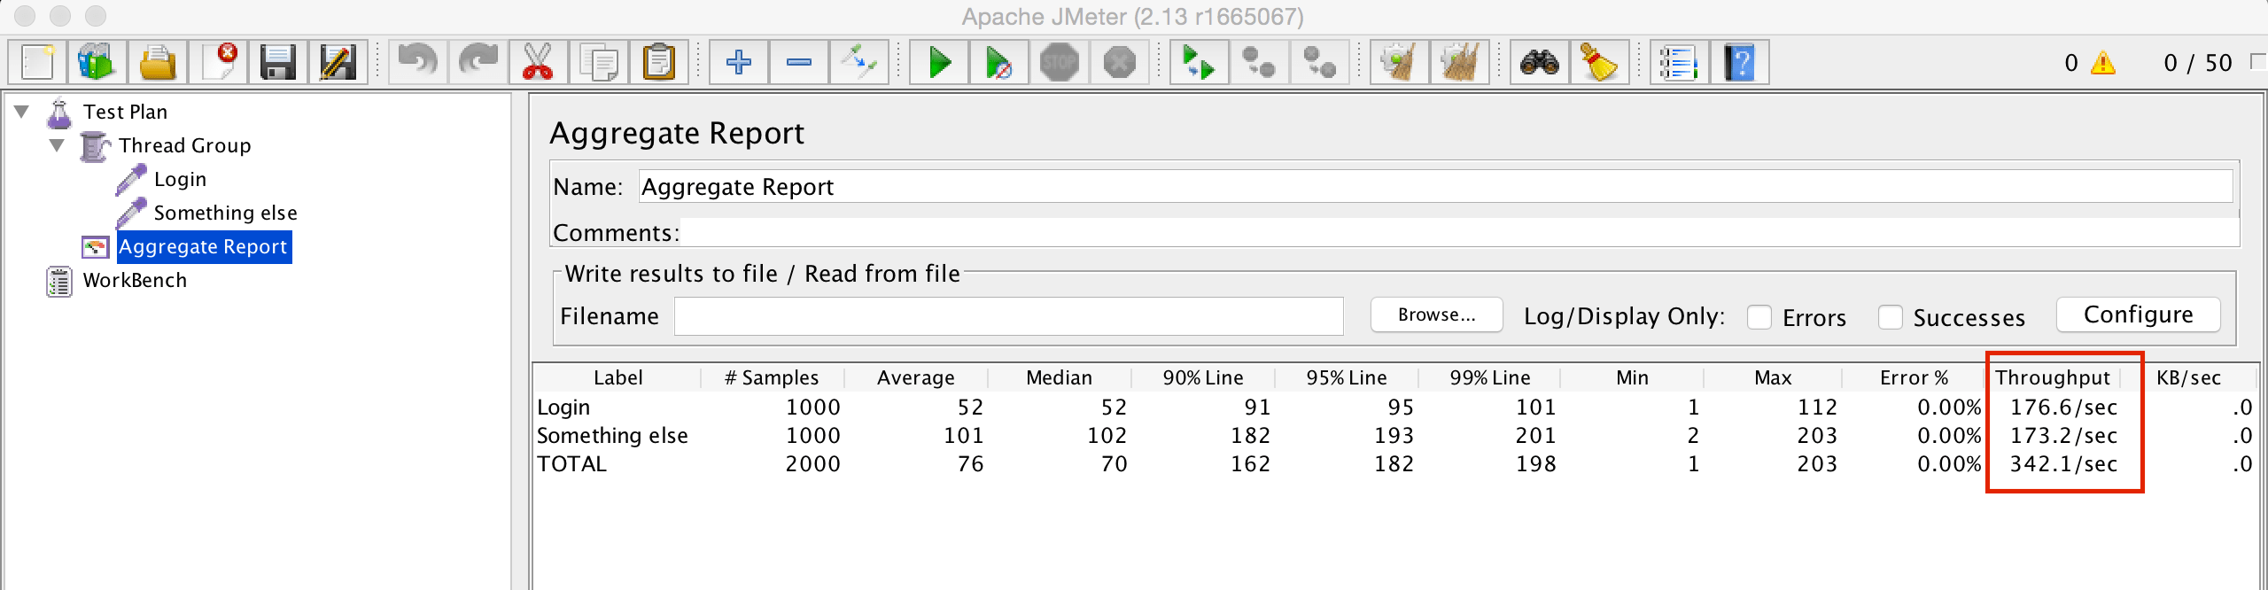Collapse the Thread Group tree node

58,145
